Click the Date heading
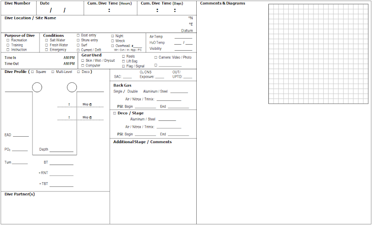 tap(45, 3)
